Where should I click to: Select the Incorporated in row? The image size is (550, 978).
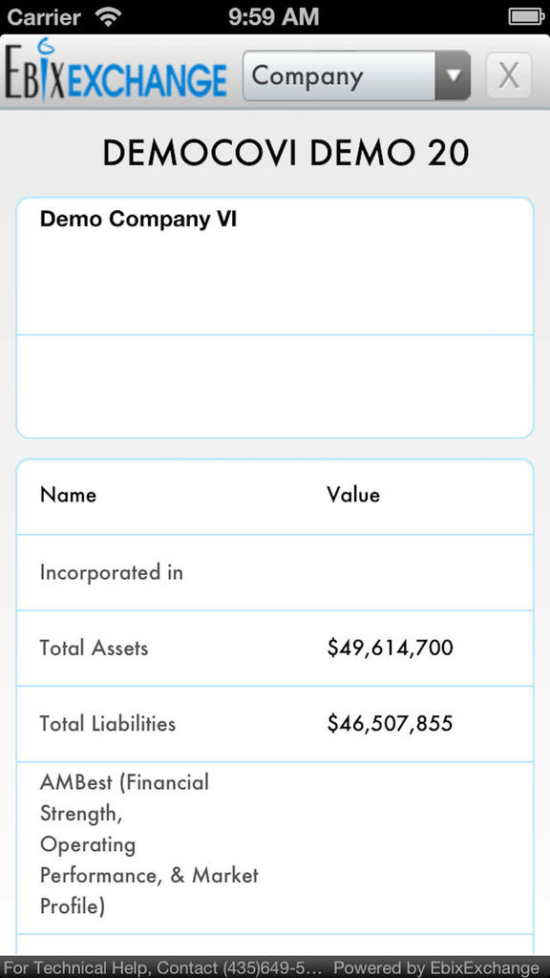pos(275,573)
